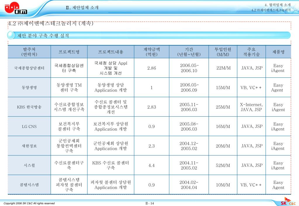The height and width of the screenshot is (206, 299).
Task: Click the period '2005.08-2006.03'
Action: pyautogui.click(x=189, y=127)
